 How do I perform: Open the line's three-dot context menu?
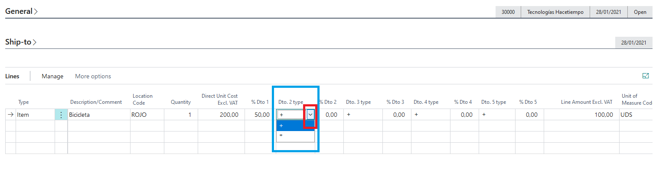coord(61,115)
